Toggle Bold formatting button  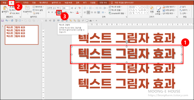click(x=49, y=12)
